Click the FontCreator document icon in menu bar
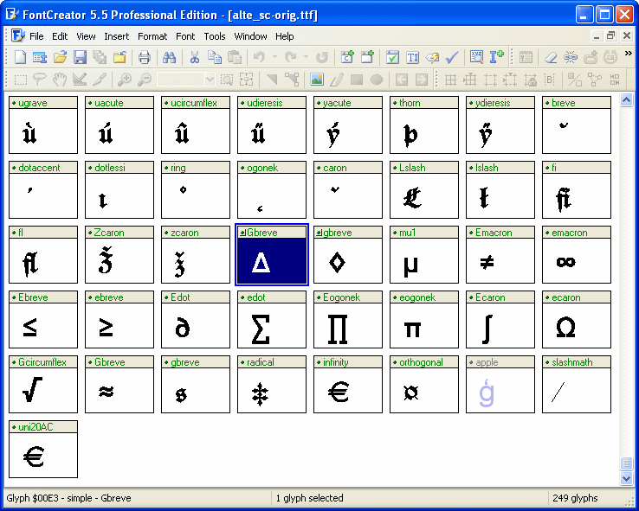The height and width of the screenshot is (511, 639). pyautogui.click(x=18, y=35)
